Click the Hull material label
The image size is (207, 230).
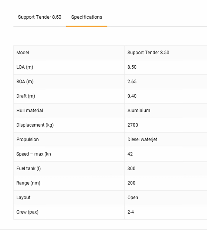click(x=30, y=111)
